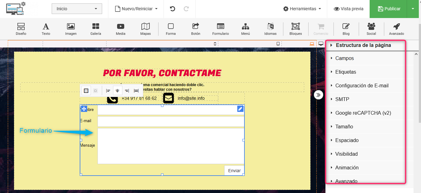Click the Formulario toolbar icon
This screenshot has height=193, width=421.
(220, 29)
